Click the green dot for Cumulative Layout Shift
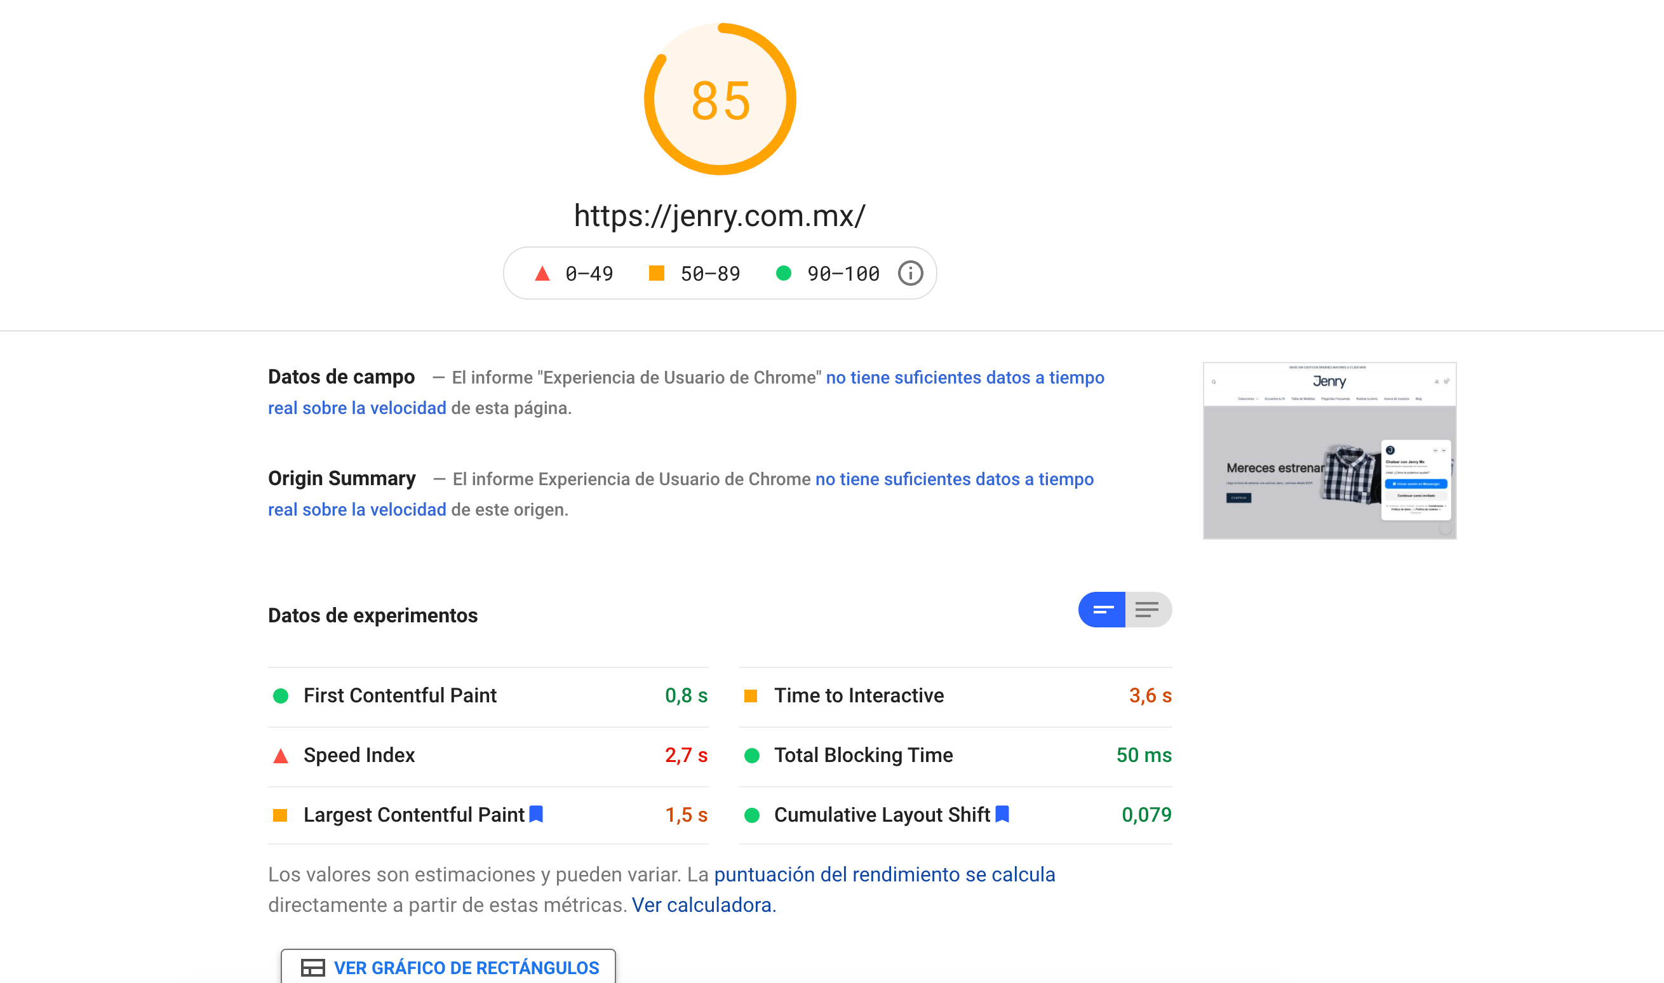This screenshot has height=983, width=1664. pyautogui.click(x=752, y=815)
